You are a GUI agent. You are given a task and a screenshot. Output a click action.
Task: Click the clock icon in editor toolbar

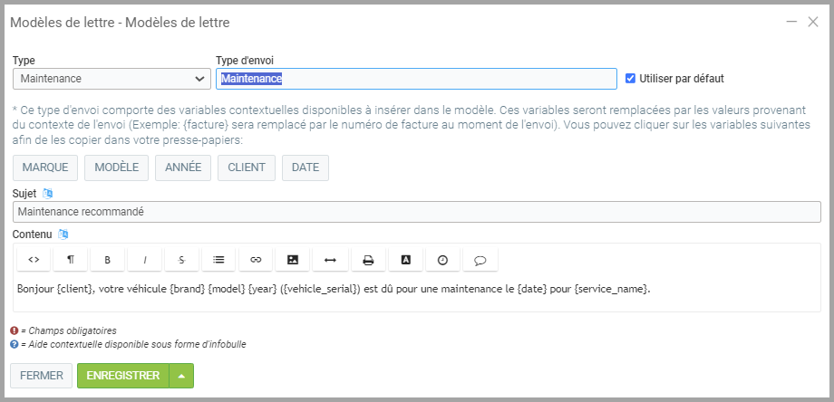(x=442, y=260)
